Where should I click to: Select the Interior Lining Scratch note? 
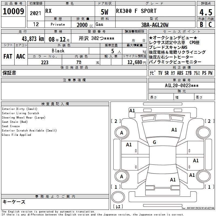pyautogui.click(x=21, y=113)
